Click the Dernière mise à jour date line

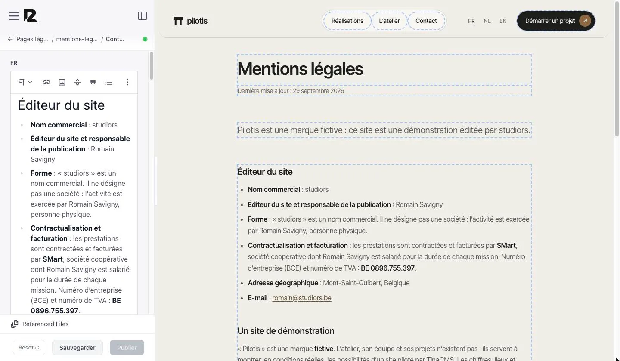click(291, 91)
